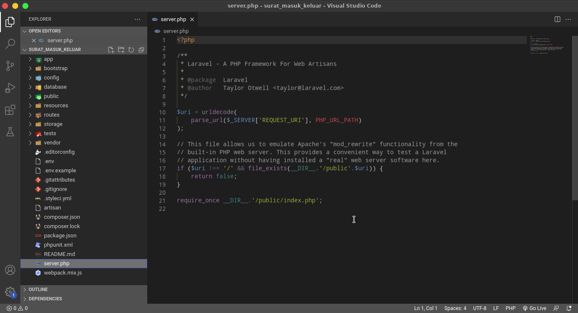Open editor more actions ellipsis

click(x=568, y=19)
